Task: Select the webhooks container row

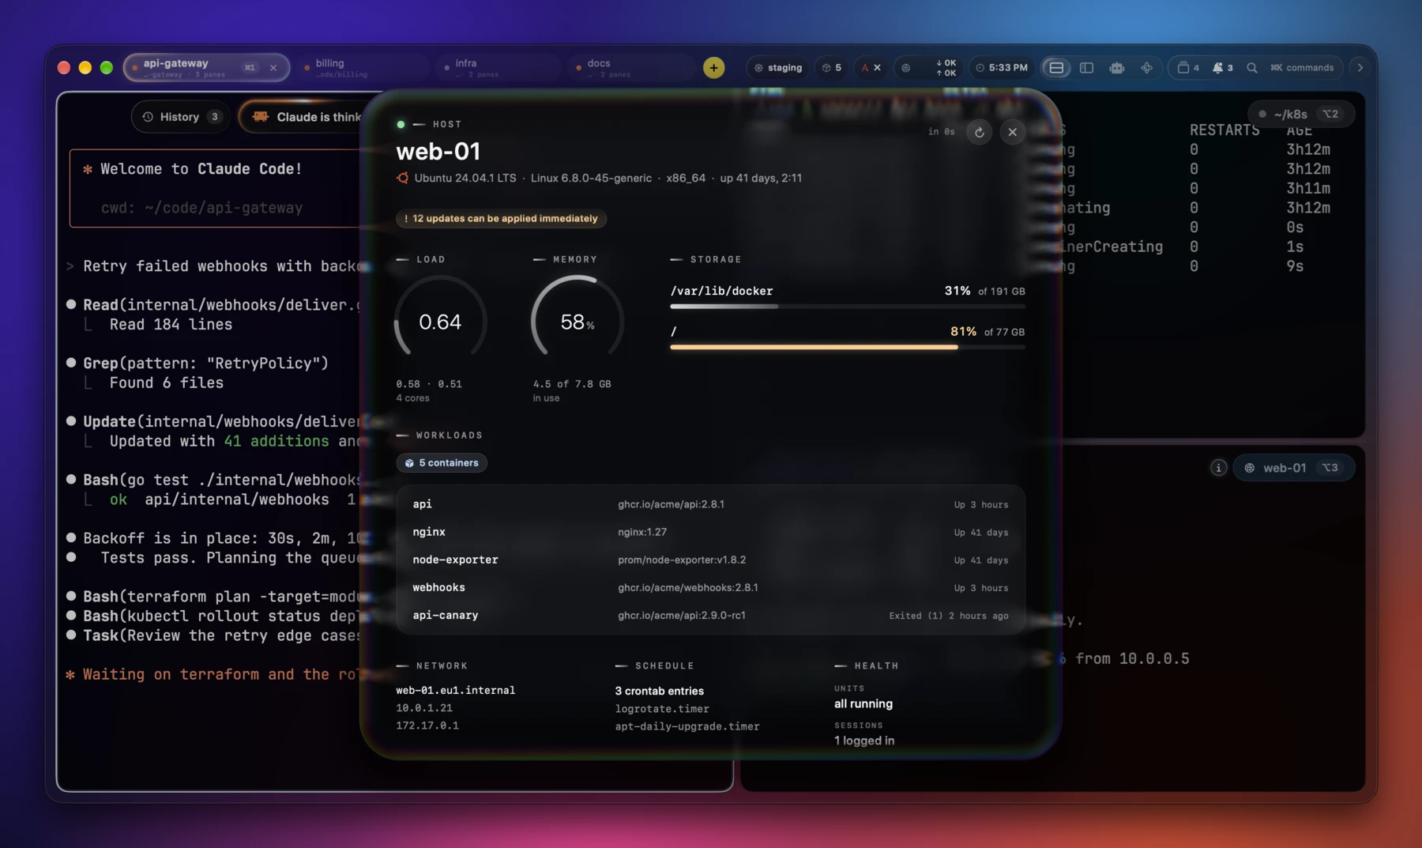Action: click(710, 587)
